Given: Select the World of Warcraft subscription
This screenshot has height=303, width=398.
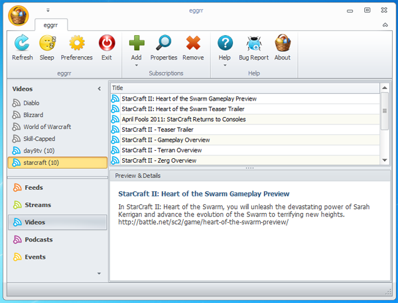Looking at the screenshot, I should pos(46,127).
